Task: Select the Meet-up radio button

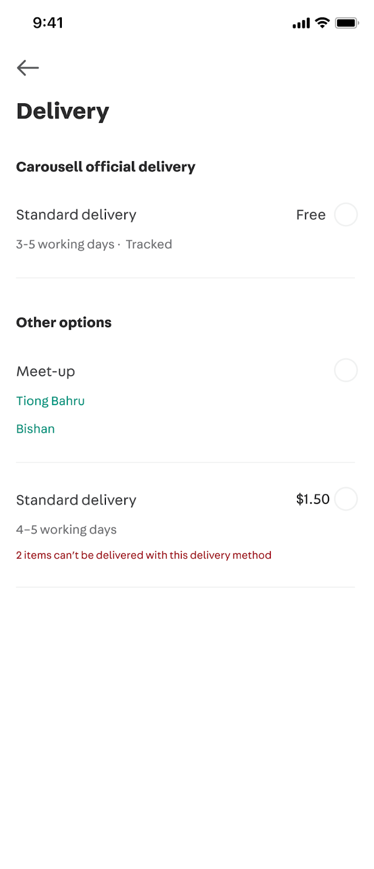Action: click(346, 370)
